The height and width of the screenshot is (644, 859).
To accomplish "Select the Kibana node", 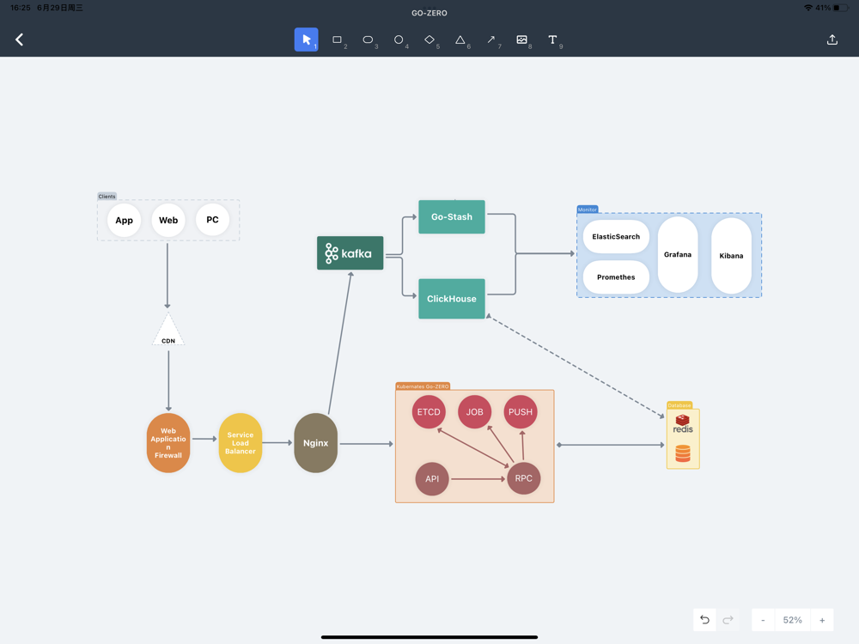I will (731, 256).
